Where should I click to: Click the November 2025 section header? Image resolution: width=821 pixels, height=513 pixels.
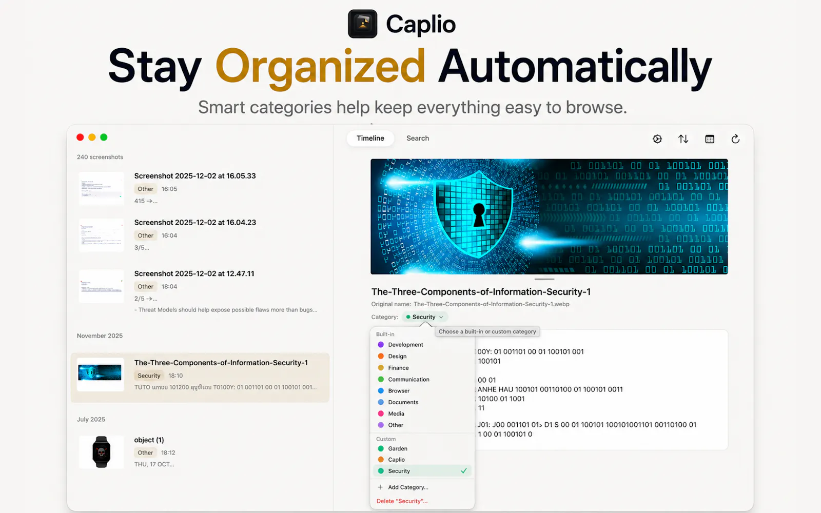pyautogui.click(x=100, y=336)
